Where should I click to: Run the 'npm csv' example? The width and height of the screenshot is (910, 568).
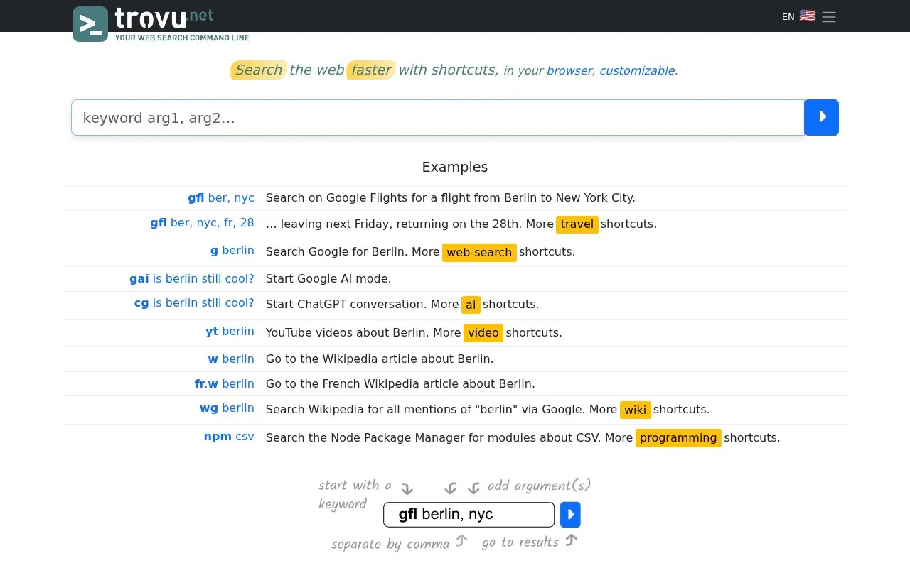[229, 436]
